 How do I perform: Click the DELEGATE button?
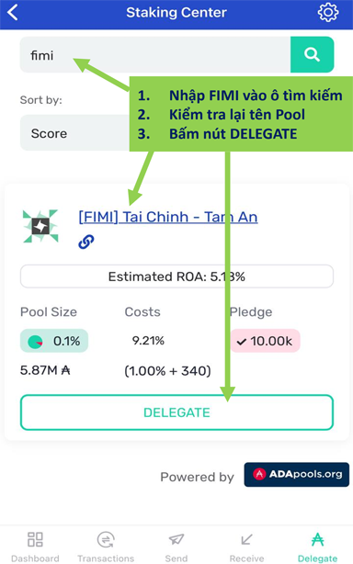click(176, 412)
